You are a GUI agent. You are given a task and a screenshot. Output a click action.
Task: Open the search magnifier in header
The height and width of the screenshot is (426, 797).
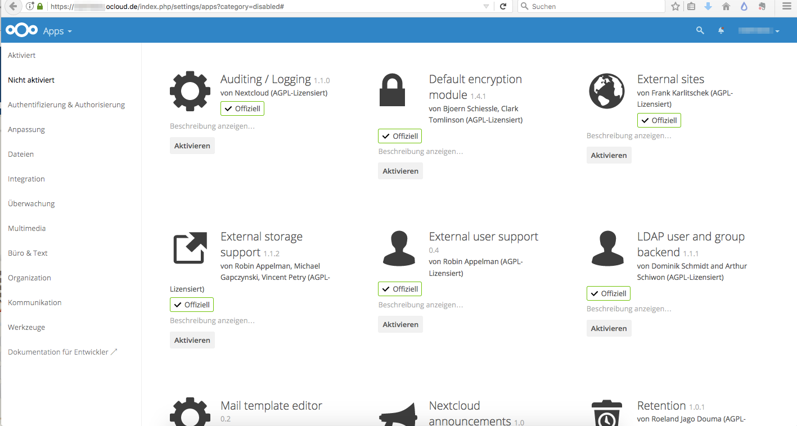700,31
